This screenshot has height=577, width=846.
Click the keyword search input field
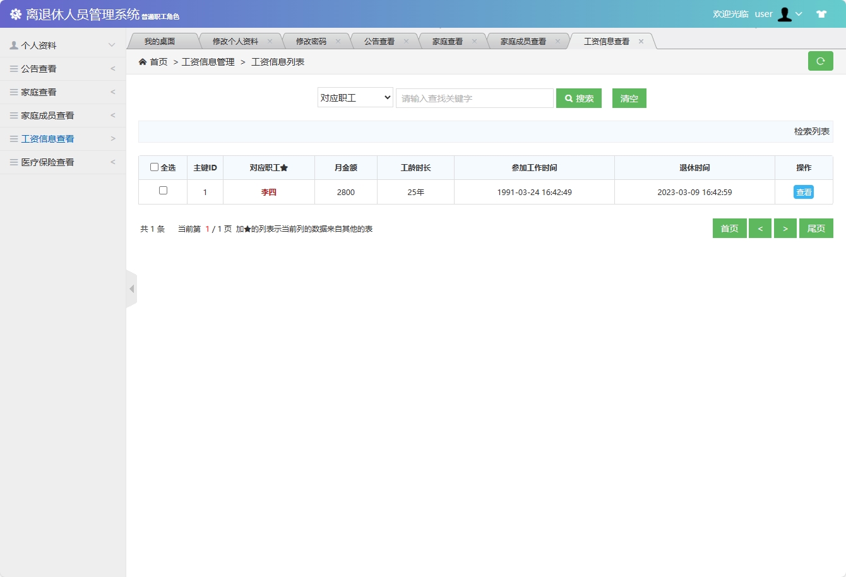click(474, 98)
